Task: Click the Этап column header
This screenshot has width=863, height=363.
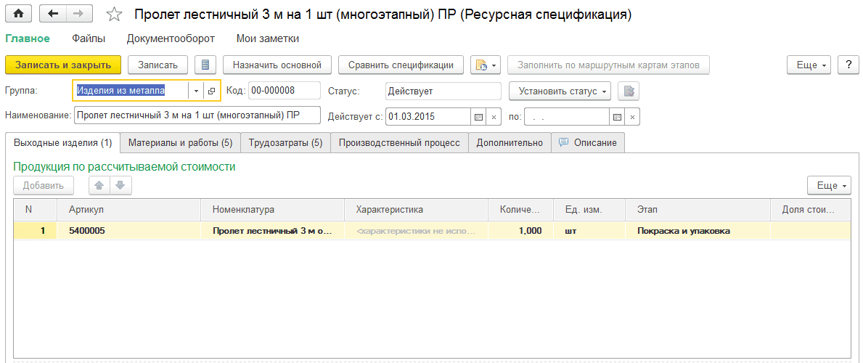Action: tap(698, 210)
